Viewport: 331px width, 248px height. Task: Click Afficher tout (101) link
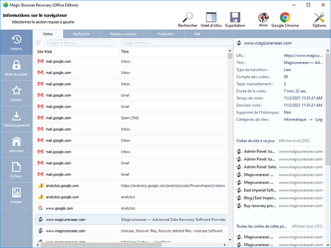tap(307, 227)
